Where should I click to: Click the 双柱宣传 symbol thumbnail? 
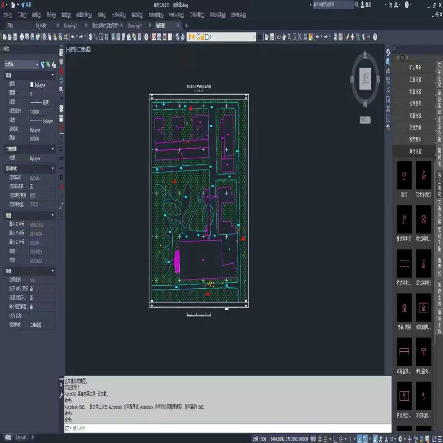(404, 352)
